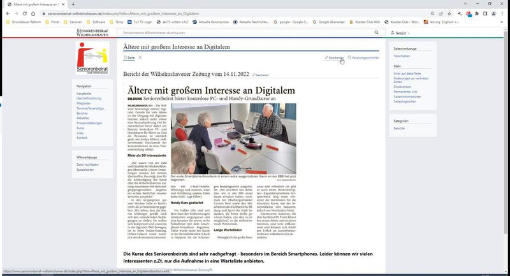Click the search magnifier icon

click(376, 32)
